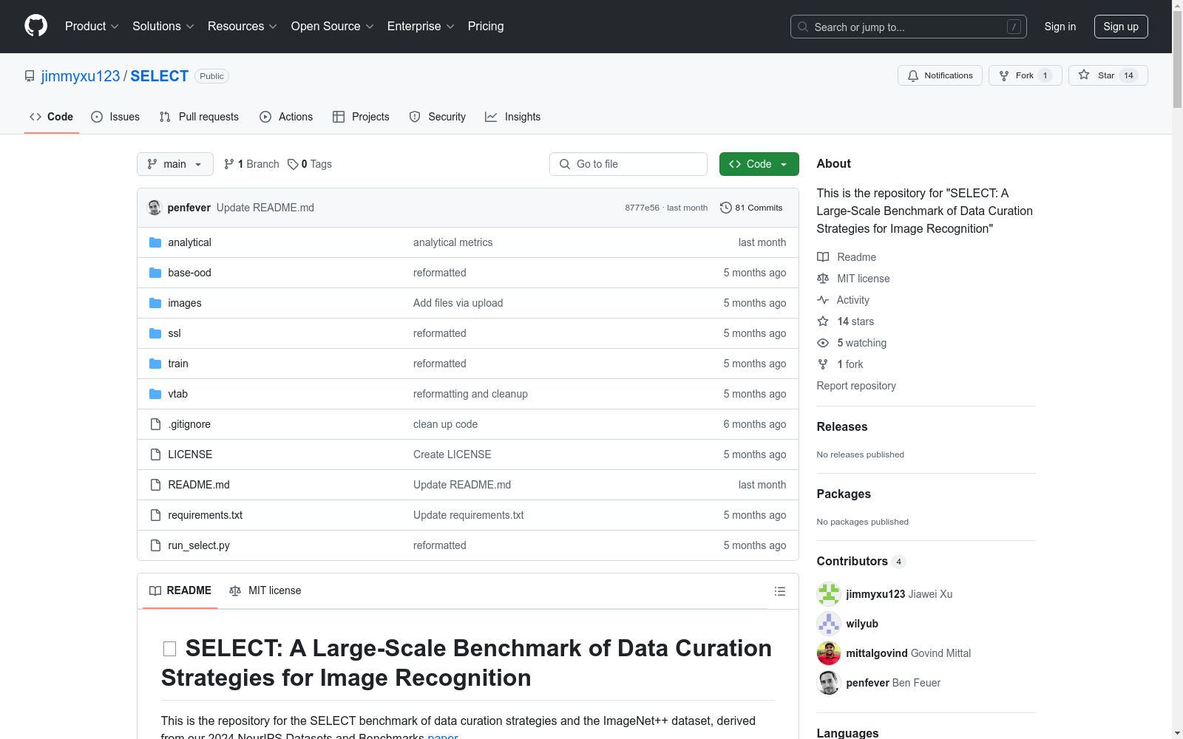The width and height of the screenshot is (1183, 739).
Task: Select the MIT license tab above the readme
Action: click(x=265, y=590)
